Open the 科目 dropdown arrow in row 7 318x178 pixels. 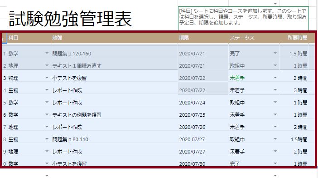[x=47, y=127]
